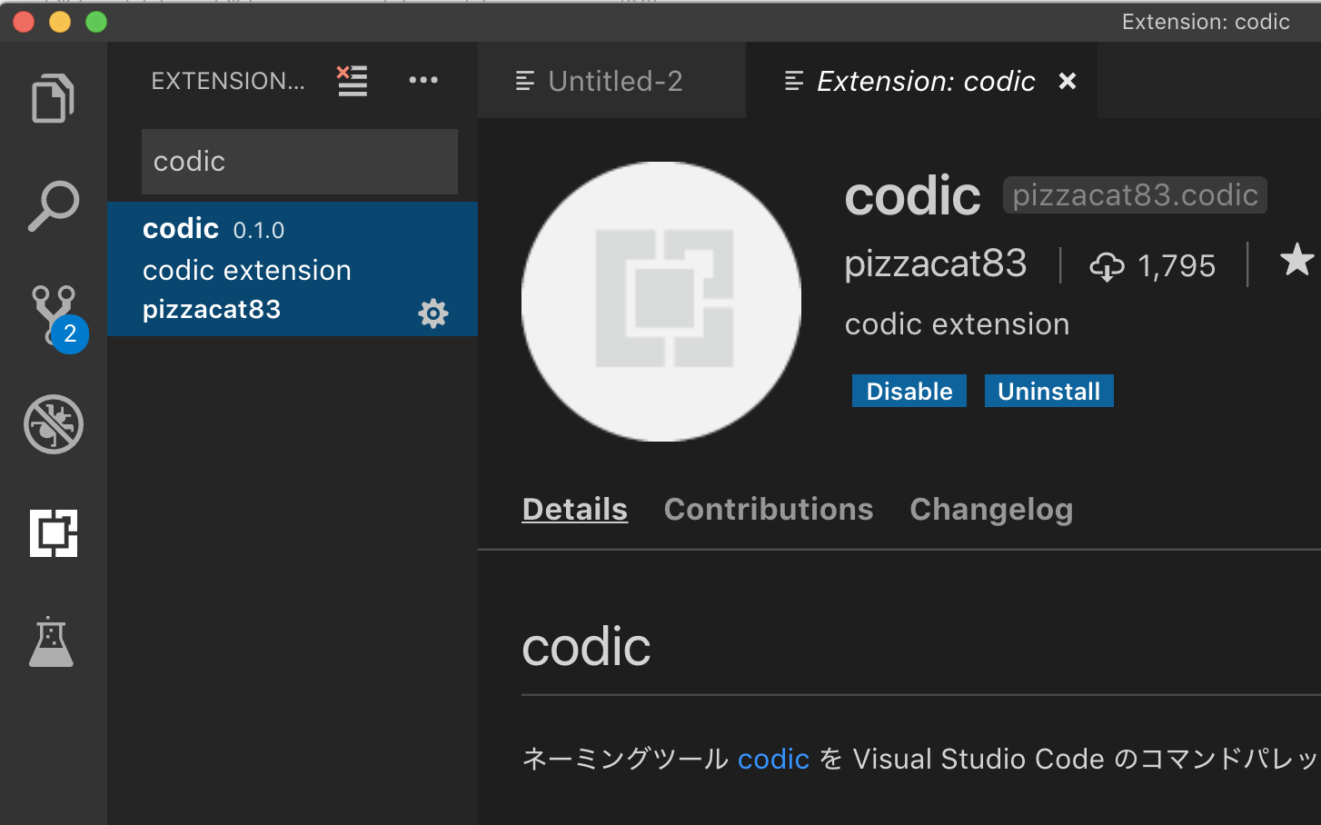Click the cloud download icon
Image resolution: width=1321 pixels, height=825 pixels.
tap(1107, 266)
